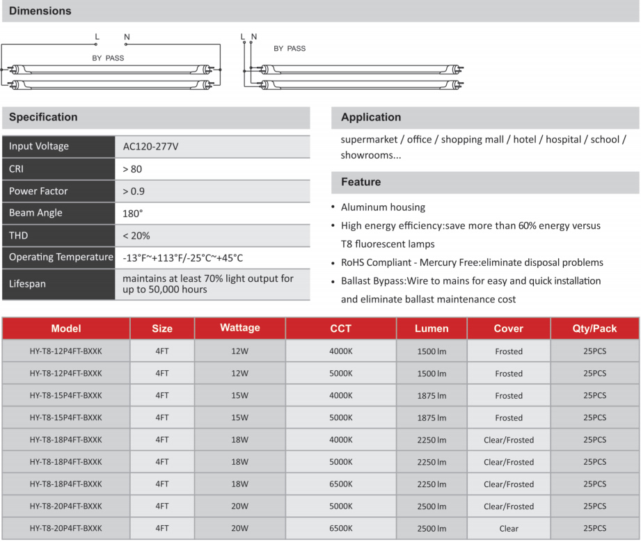This screenshot has height=542, width=641.
Task: Click the Operating Temperature label
Action: tap(61, 257)
